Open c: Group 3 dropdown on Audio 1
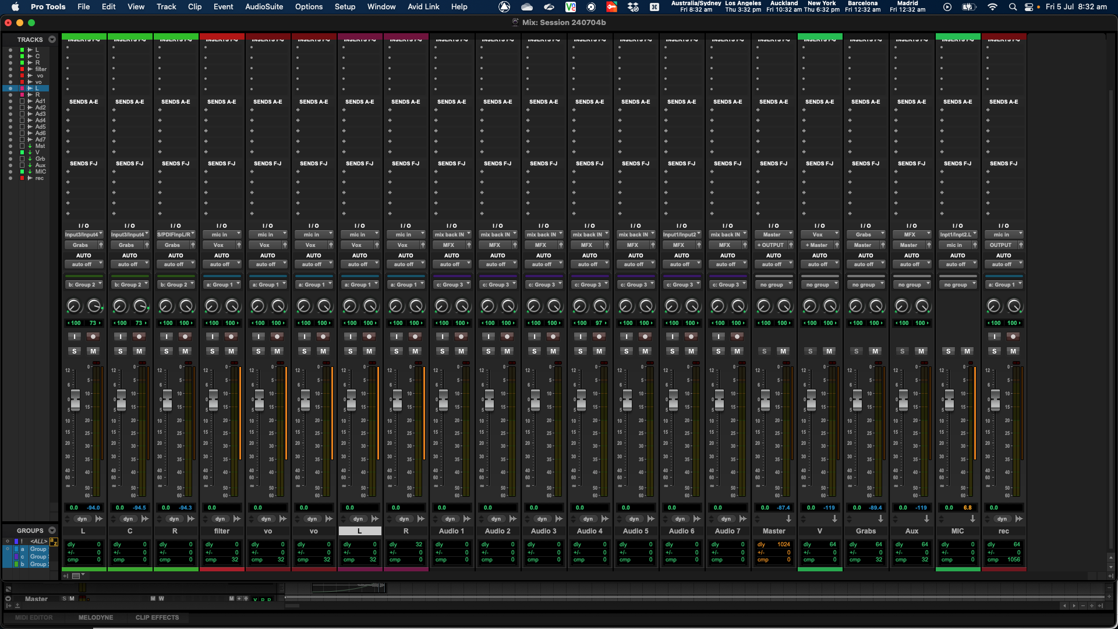This screenshot has height=629, width=1118. click(451, 285)
